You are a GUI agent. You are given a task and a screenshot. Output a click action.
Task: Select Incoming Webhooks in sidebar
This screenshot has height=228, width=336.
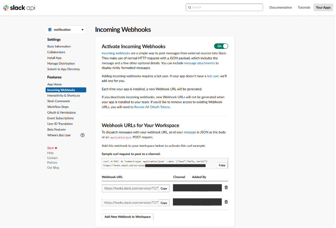pos(66,90)
